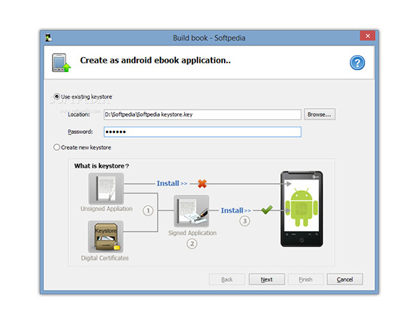Screen dimensions: 420x331
Task: Cancel the build book wizard
Action: 345,280
